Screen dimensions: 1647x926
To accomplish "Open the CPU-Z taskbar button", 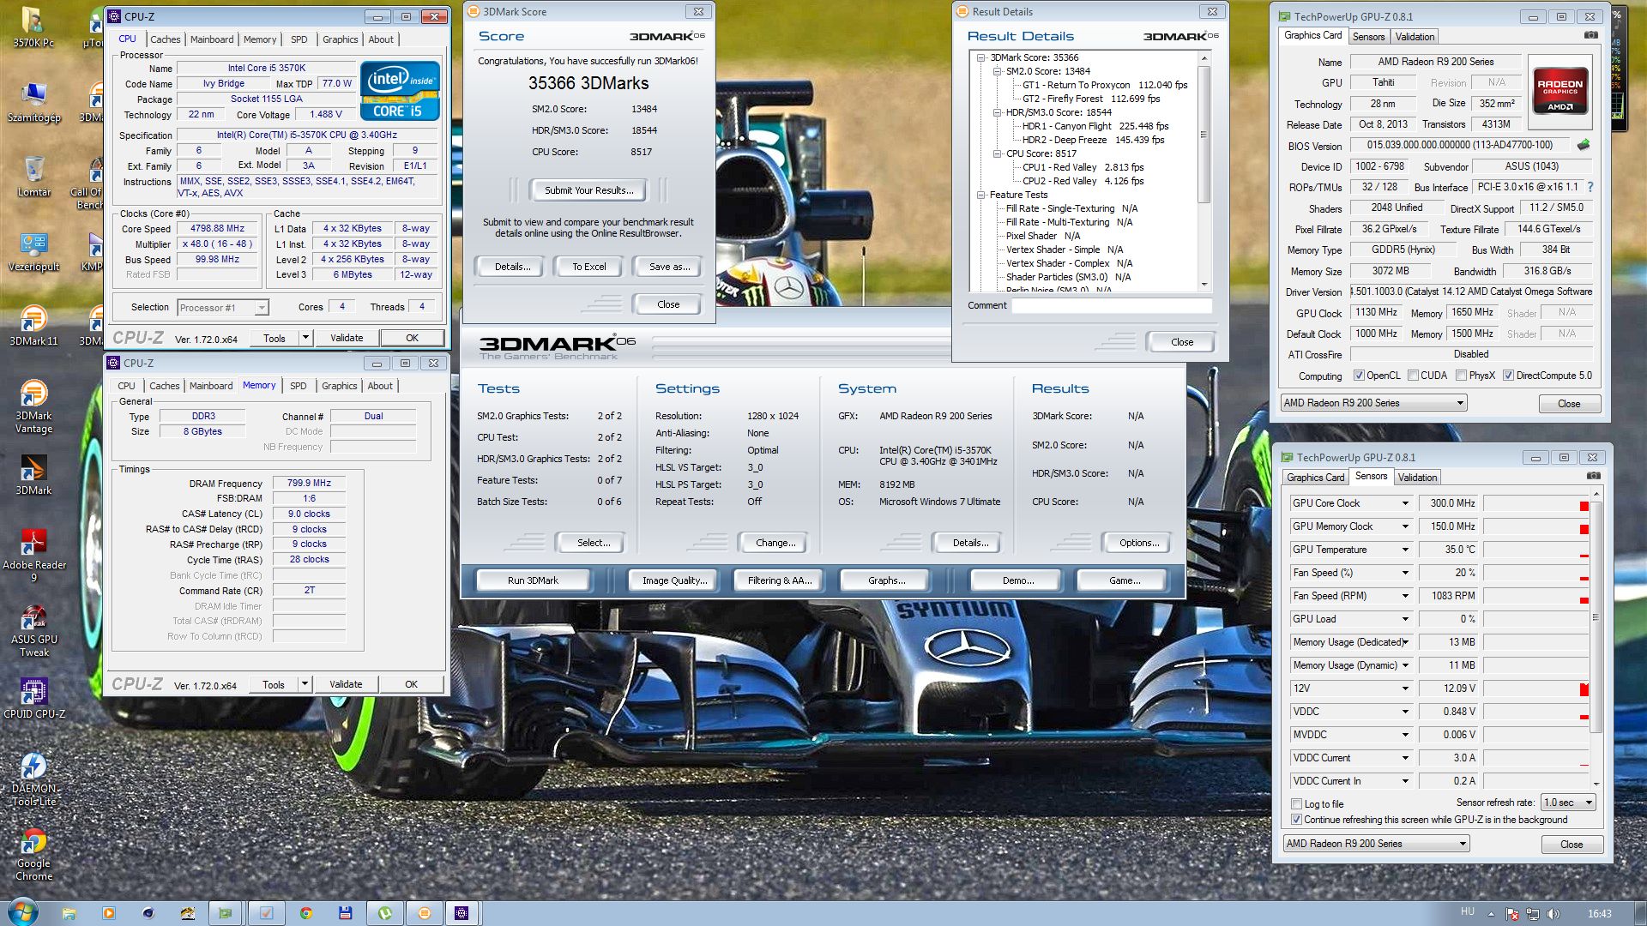I will (x=462, y=913).
